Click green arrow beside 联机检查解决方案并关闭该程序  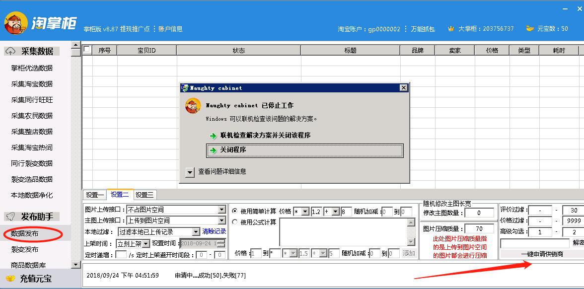[213, 136]
